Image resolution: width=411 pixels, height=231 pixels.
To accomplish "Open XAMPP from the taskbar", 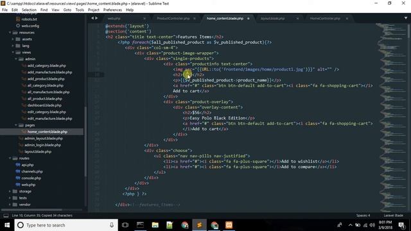I will point(229,225).
